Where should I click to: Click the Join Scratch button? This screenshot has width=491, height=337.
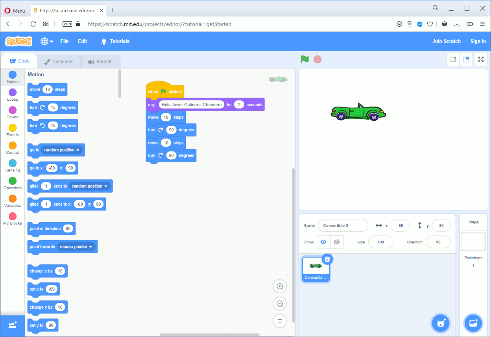(447, 41)
